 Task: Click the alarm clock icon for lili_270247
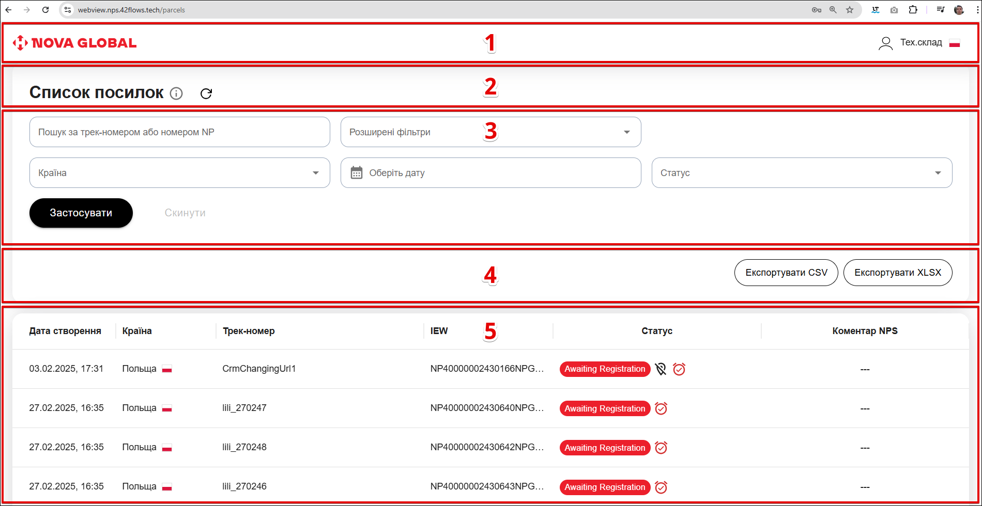pos(661,408)
